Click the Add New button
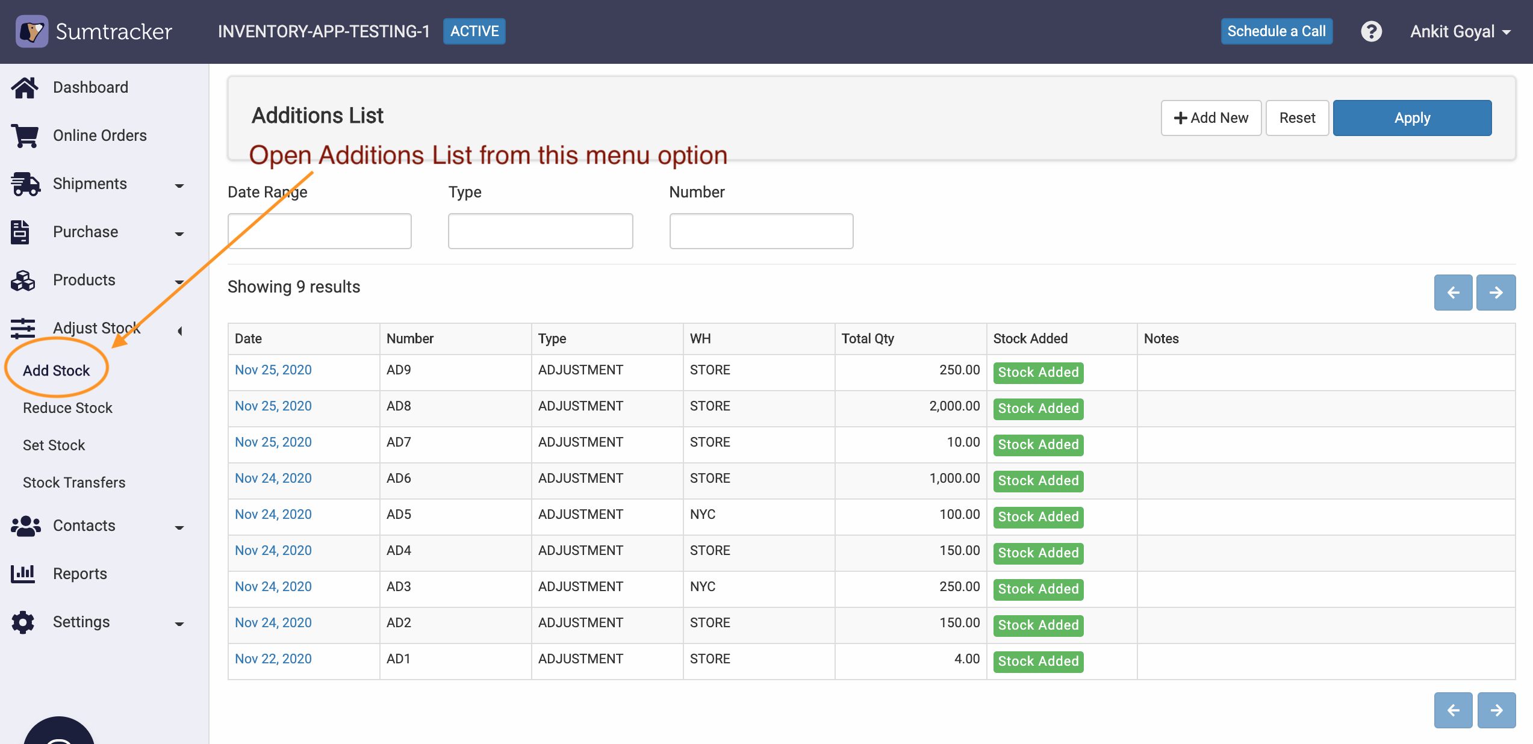Screen dimensions: 1533x744 coord(1211,118)
